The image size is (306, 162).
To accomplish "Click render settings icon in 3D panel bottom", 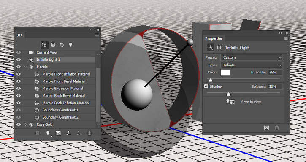I will [38, 133].
